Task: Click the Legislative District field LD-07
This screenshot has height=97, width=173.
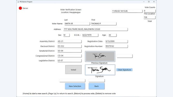Action: [x=70, y=61]
